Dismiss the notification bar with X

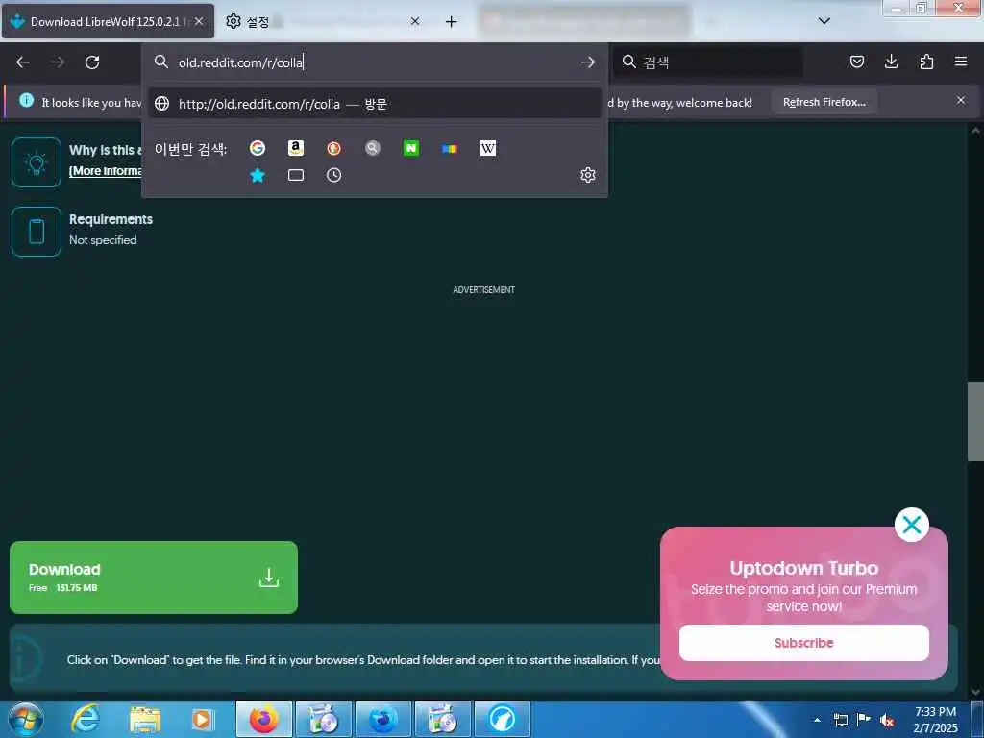(961, 100)
